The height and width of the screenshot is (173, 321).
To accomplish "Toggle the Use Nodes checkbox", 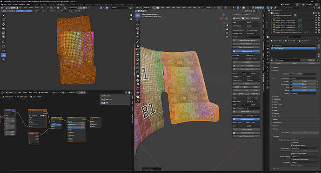I will (40, 92).
